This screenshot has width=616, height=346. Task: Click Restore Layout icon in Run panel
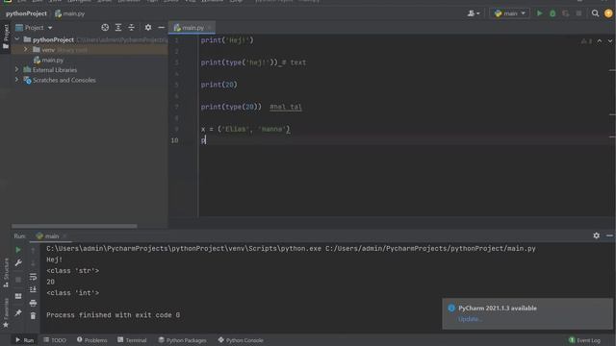coord(18,296)
